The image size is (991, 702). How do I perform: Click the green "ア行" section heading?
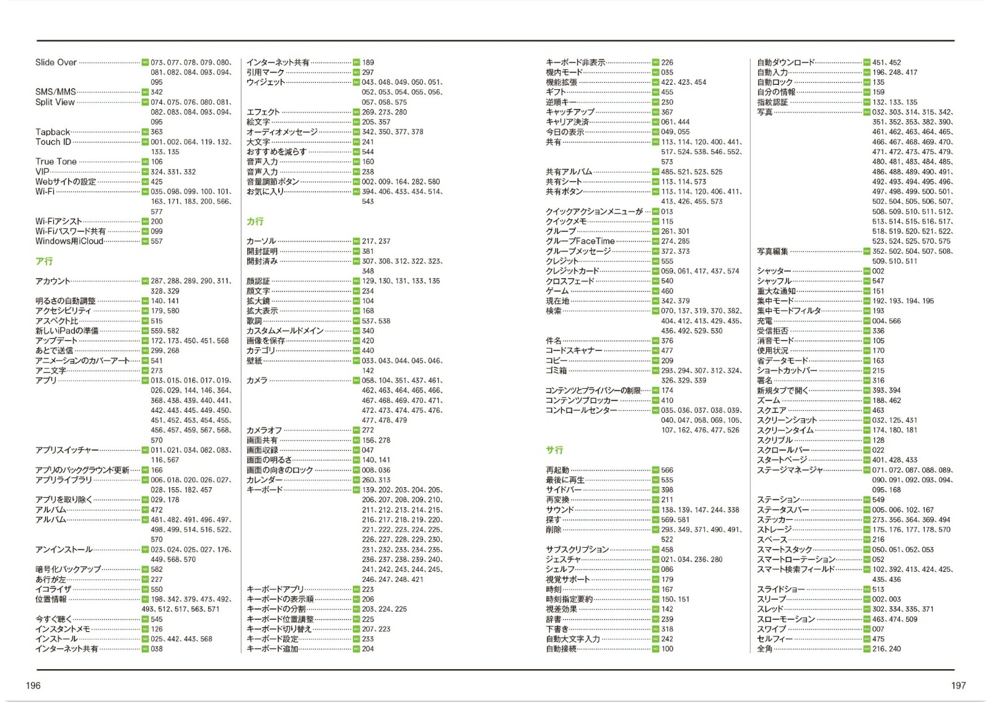coord(44,261)
